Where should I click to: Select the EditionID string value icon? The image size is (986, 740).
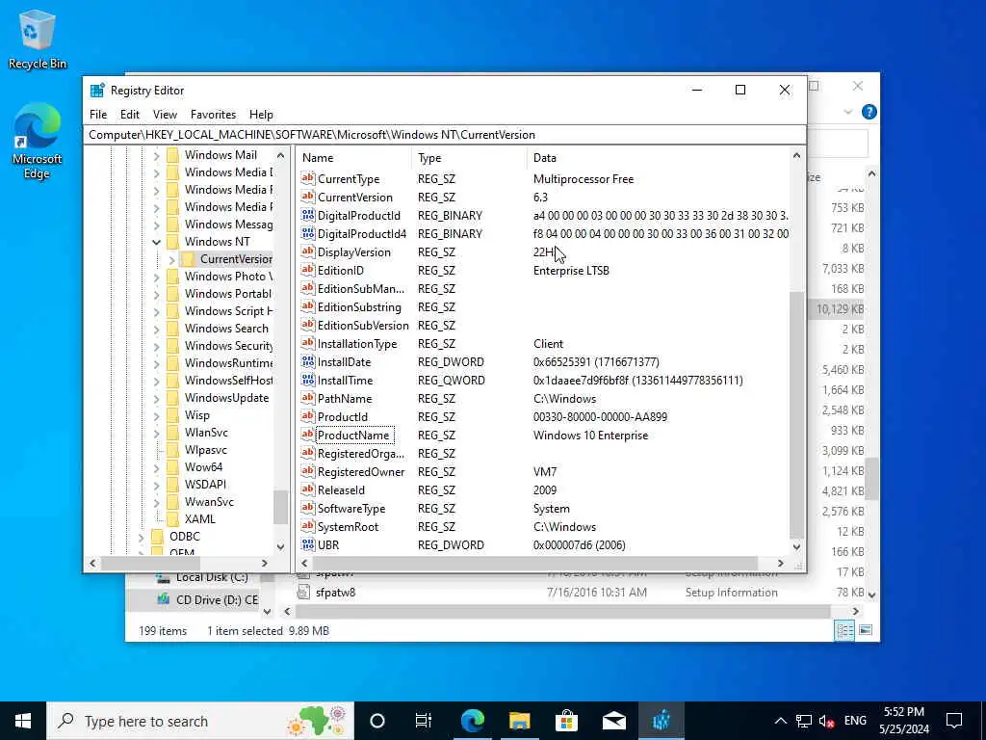pos(307,270)
